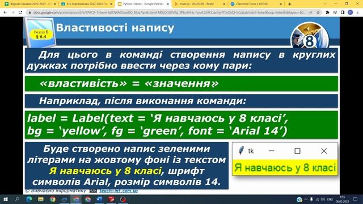Viewport: 363px width, 204px height.
Task: Focus the docs.google.com address bar
Action: (x=169, y=12)
